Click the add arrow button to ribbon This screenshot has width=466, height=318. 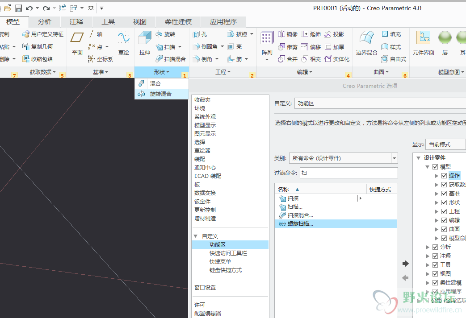click(405, 264)
